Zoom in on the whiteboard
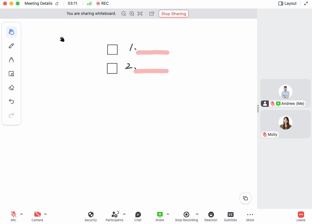 click(x=132, y=14)
